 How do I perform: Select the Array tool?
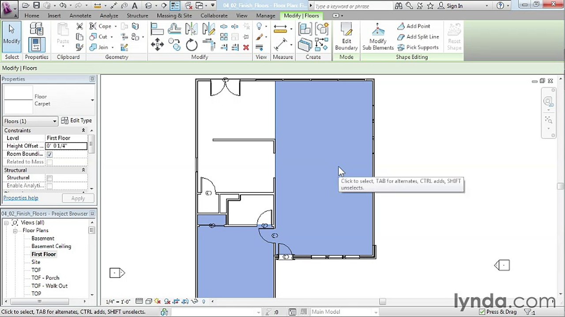click(x=224, y=37)
